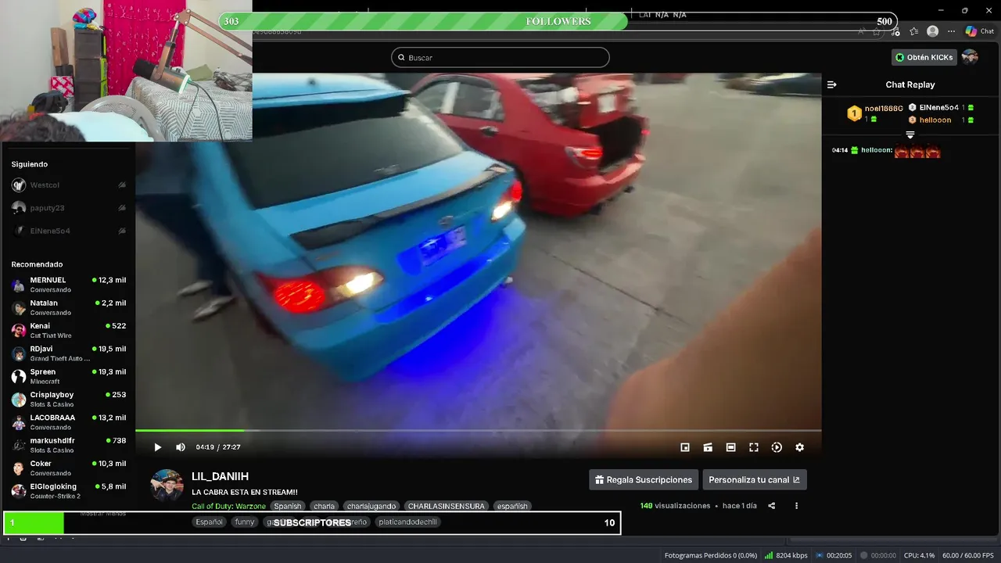Viewport: 1001px width, 563px height.
Task: Open recommended channel MERNUEL
Action: coord(69,285)
